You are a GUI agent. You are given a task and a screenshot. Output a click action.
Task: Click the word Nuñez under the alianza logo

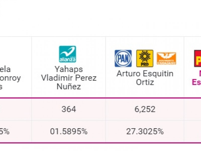69,86
